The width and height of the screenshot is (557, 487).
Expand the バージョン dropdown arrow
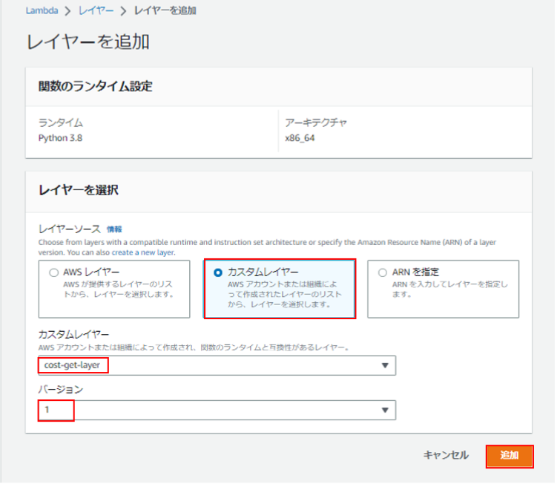point(385,411)
